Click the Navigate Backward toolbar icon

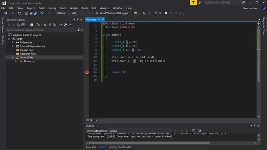tap(6, 13)
